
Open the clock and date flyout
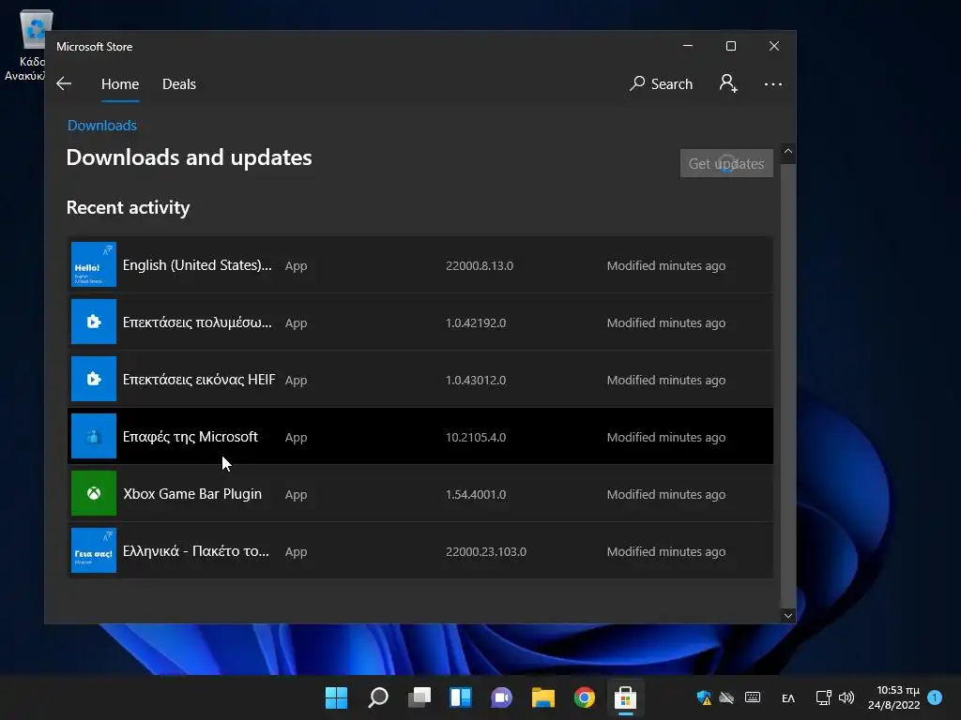(894, 697)
